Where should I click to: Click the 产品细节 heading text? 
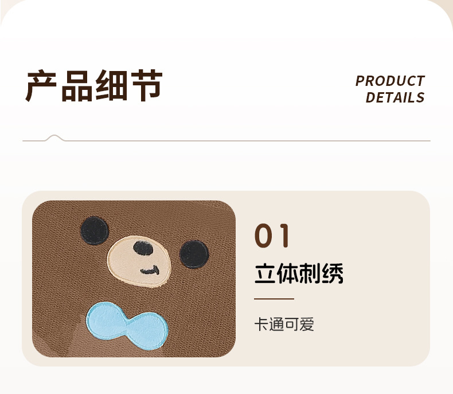[94, 85]
